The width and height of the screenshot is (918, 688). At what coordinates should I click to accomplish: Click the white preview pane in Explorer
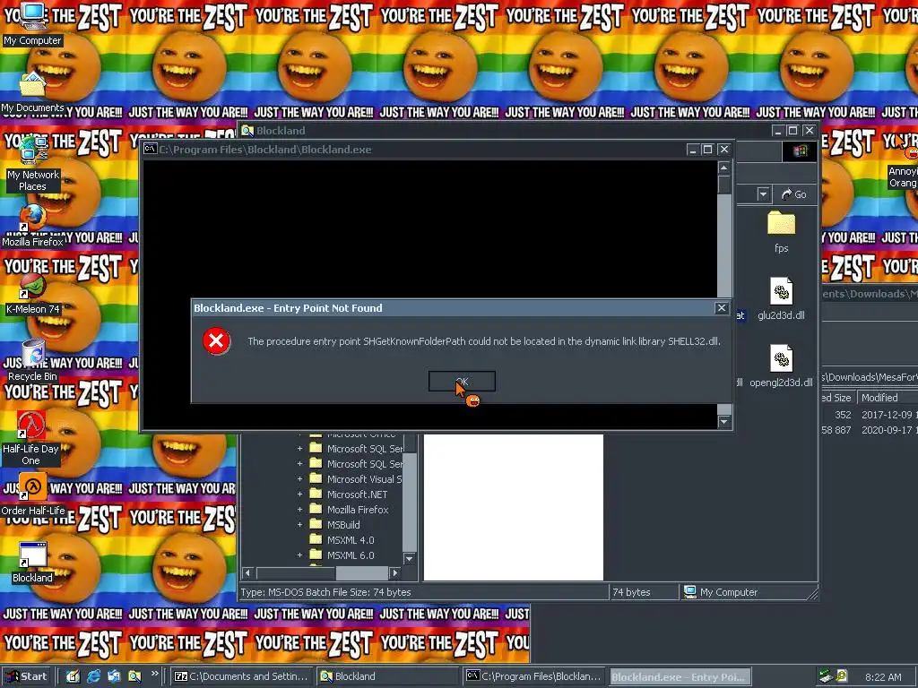(514, 507)
